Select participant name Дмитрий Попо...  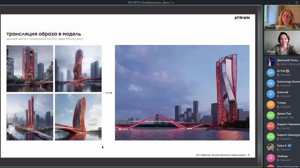coord(288,60)
